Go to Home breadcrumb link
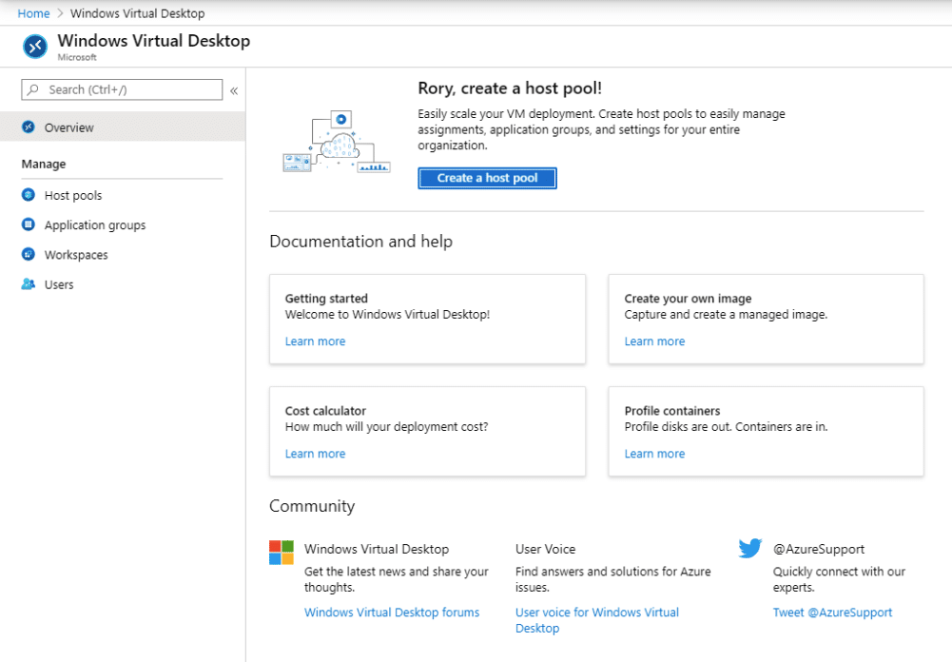952x662 pixels. (33, 13)
